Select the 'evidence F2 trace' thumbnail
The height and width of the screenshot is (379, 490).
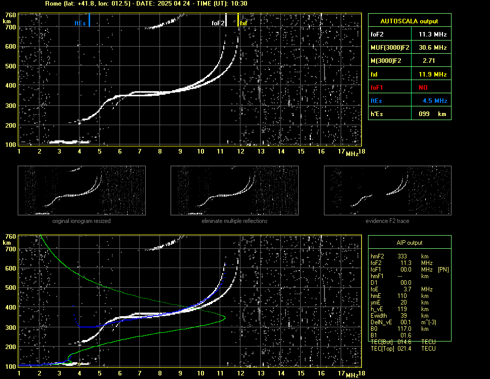tap(388, 191)
